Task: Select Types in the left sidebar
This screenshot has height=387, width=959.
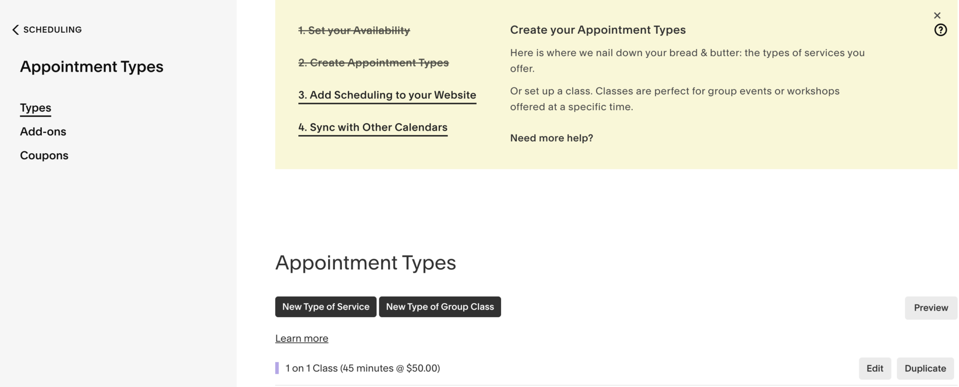Action: click(35, 107)
